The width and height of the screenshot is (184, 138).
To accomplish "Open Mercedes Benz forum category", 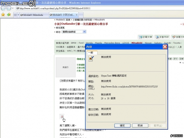I will pos(112,43).
